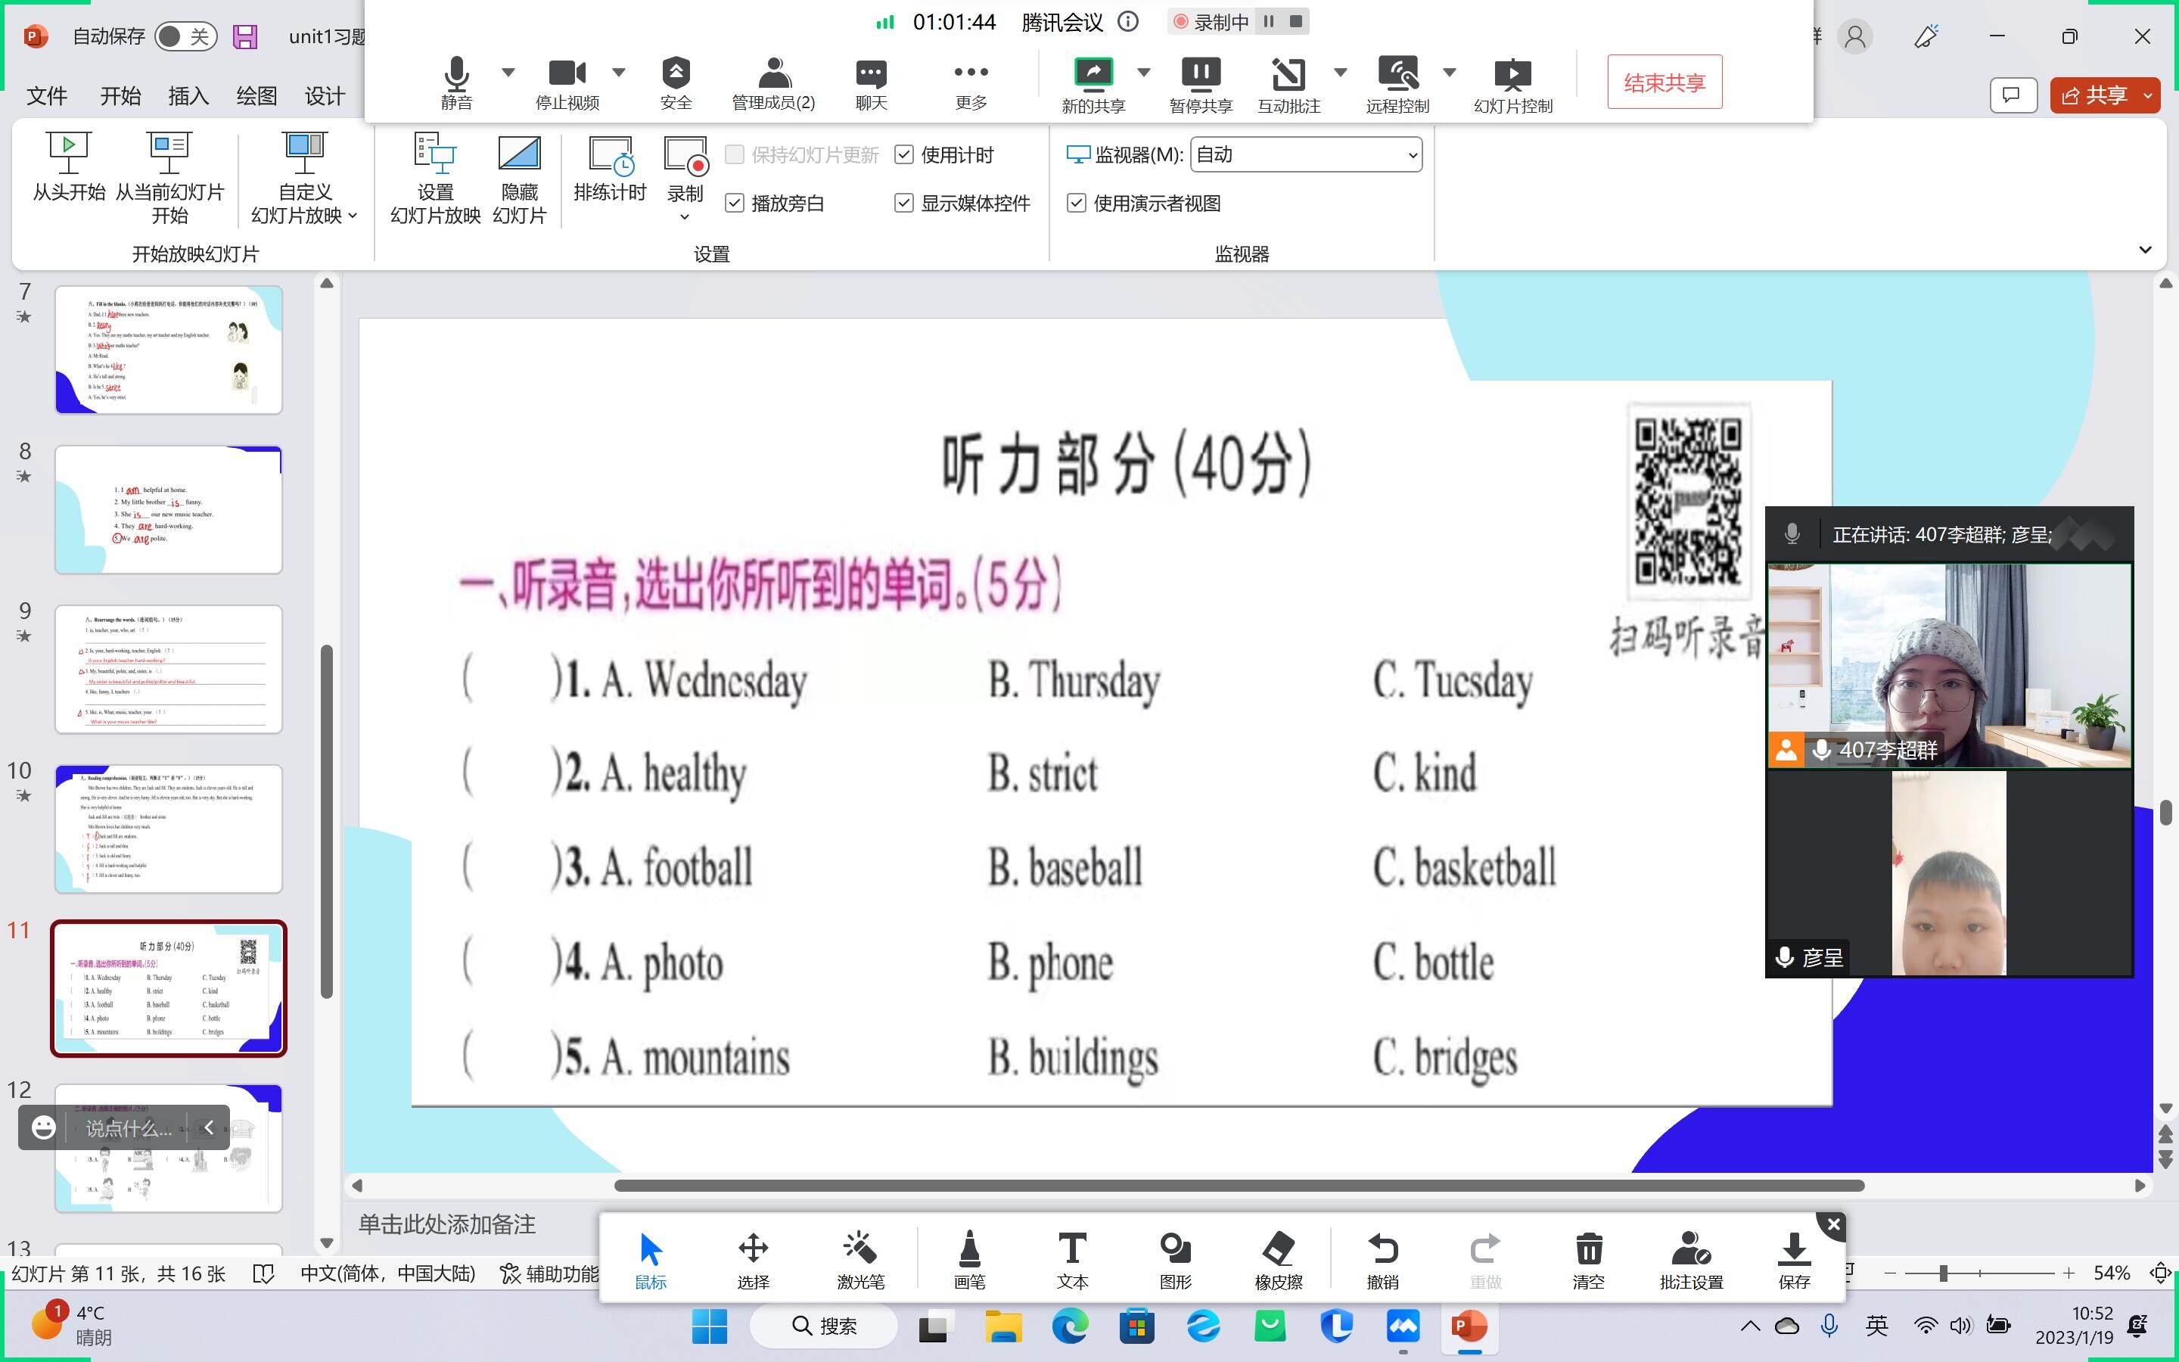This screenshot has height=1362, width=2179.
Task: Stop video in the meeting toolbar
Action: [x=567, y=84]
